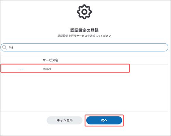Viewport: 171px width, 136px height.
Task: Click the 認証設定の登録 heading
Action: point(84,30)
